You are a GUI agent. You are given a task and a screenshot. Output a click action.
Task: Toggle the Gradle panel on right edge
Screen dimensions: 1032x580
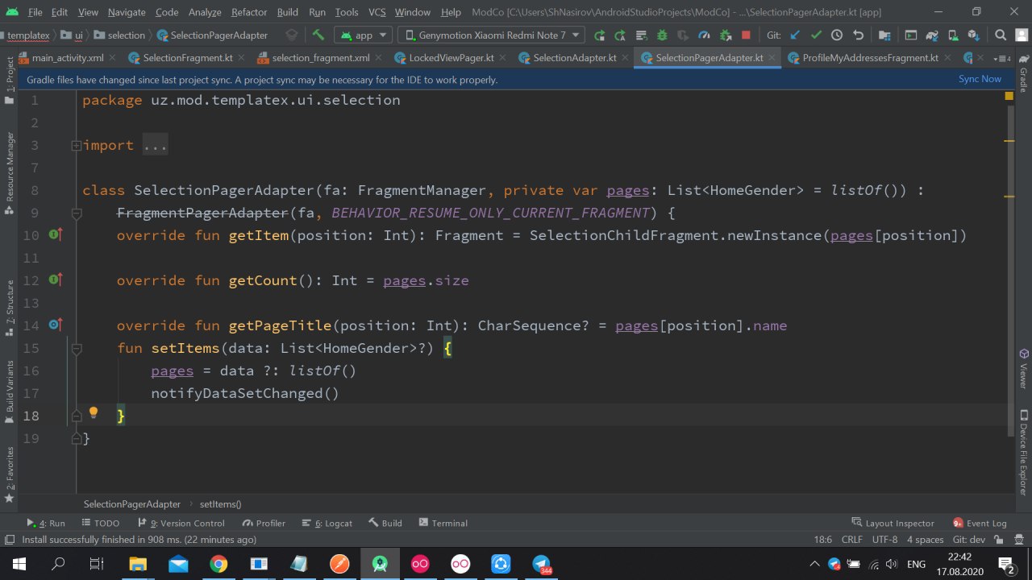[1023, 74]
